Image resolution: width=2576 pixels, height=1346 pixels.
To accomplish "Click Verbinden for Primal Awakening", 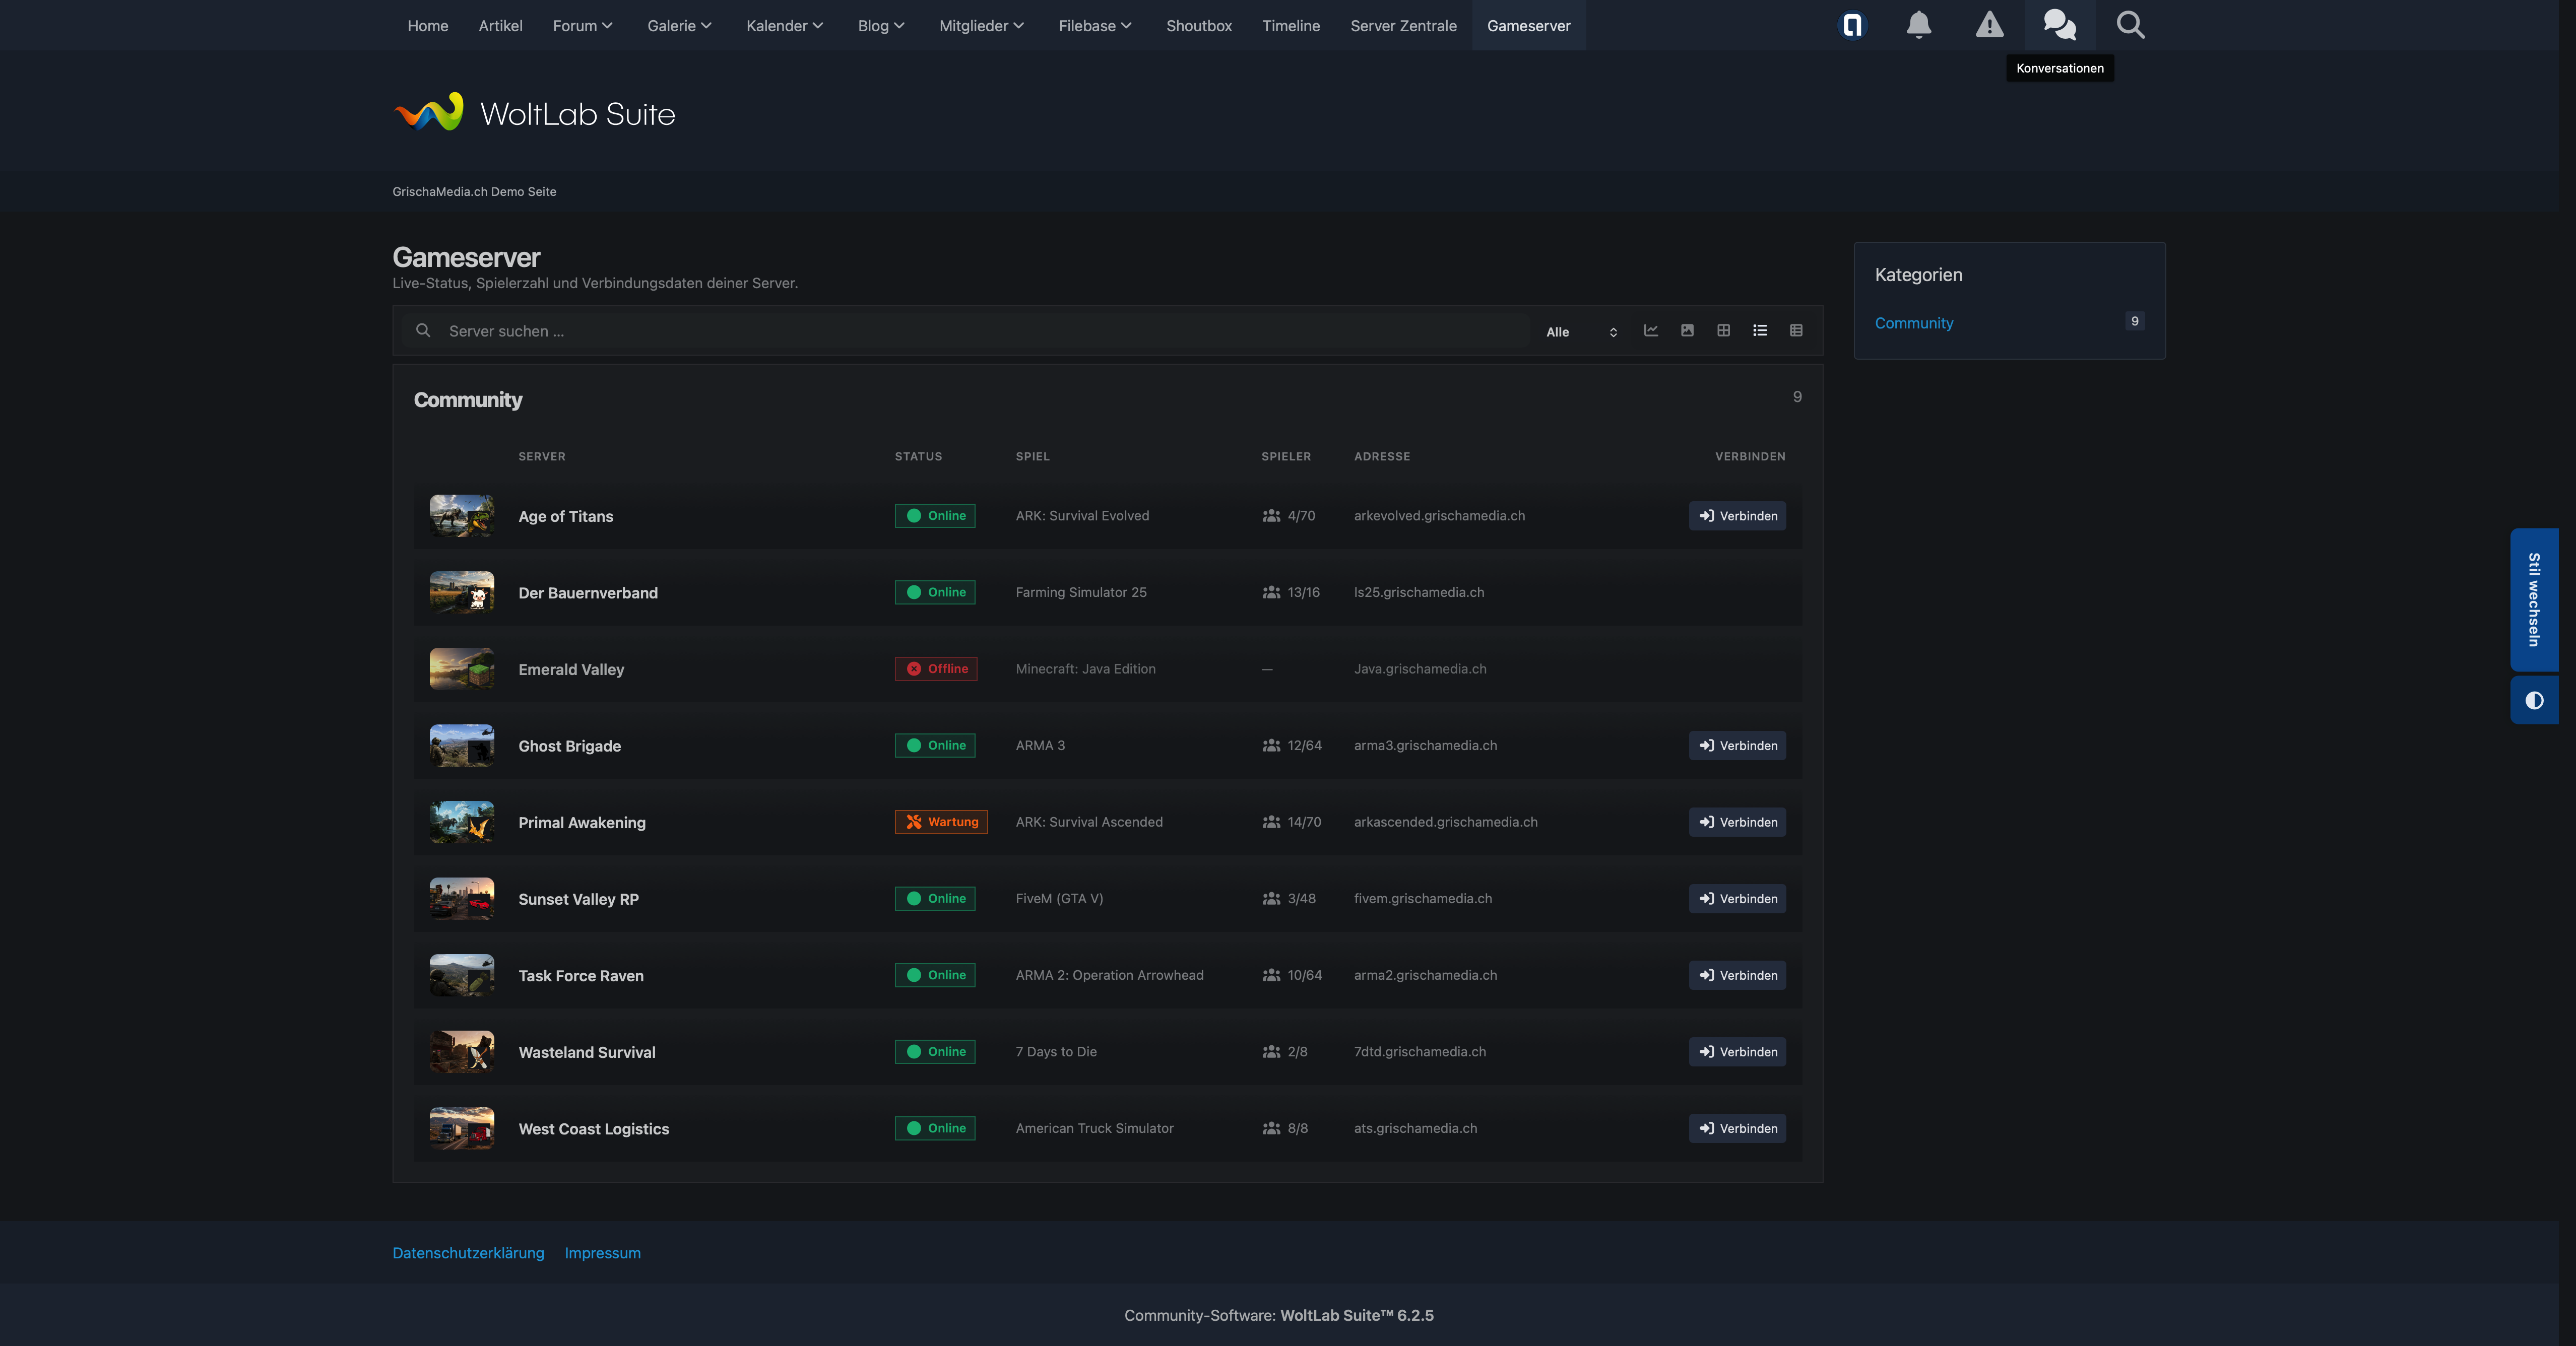I will (1737, 822).
